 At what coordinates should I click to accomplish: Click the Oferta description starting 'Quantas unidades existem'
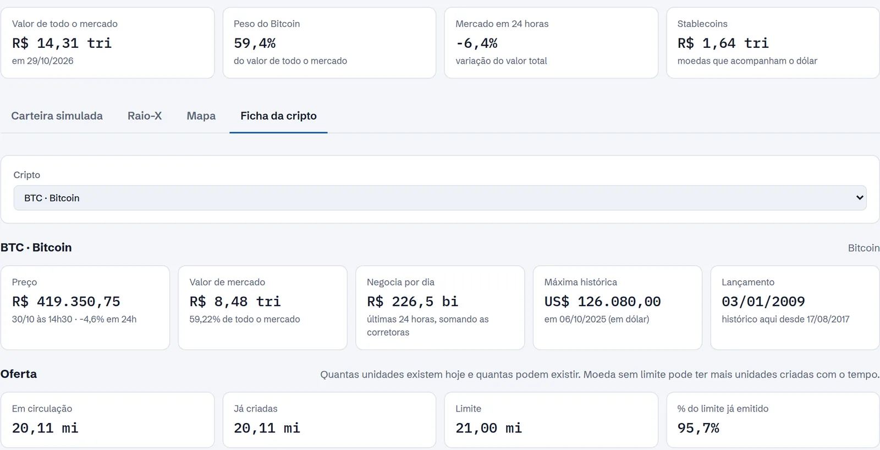(599, 374)
